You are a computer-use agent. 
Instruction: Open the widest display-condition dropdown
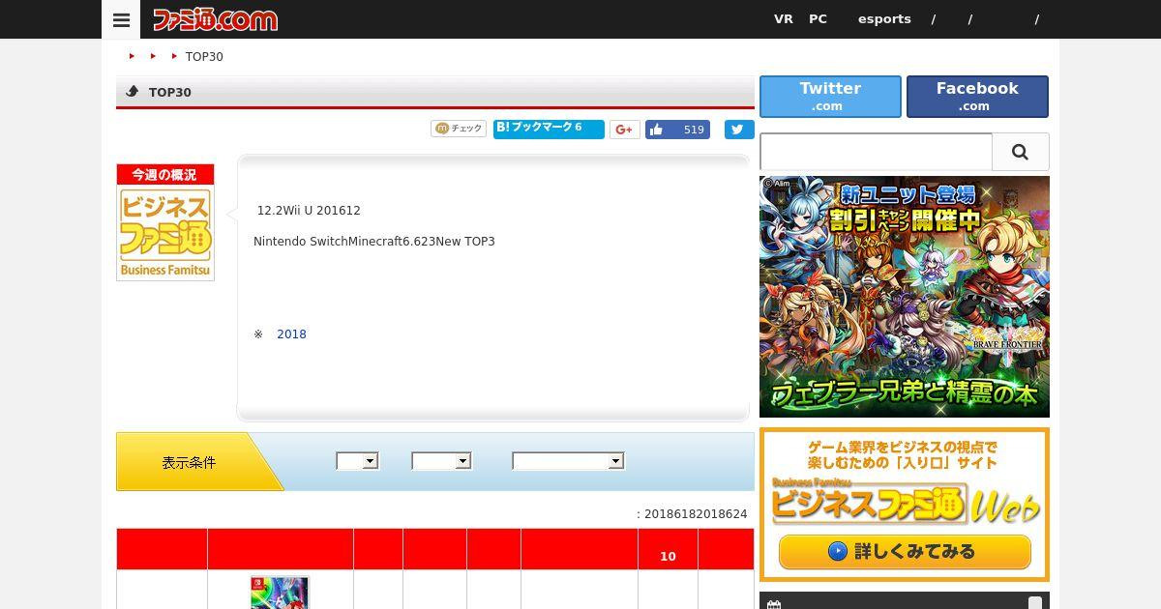568,461
